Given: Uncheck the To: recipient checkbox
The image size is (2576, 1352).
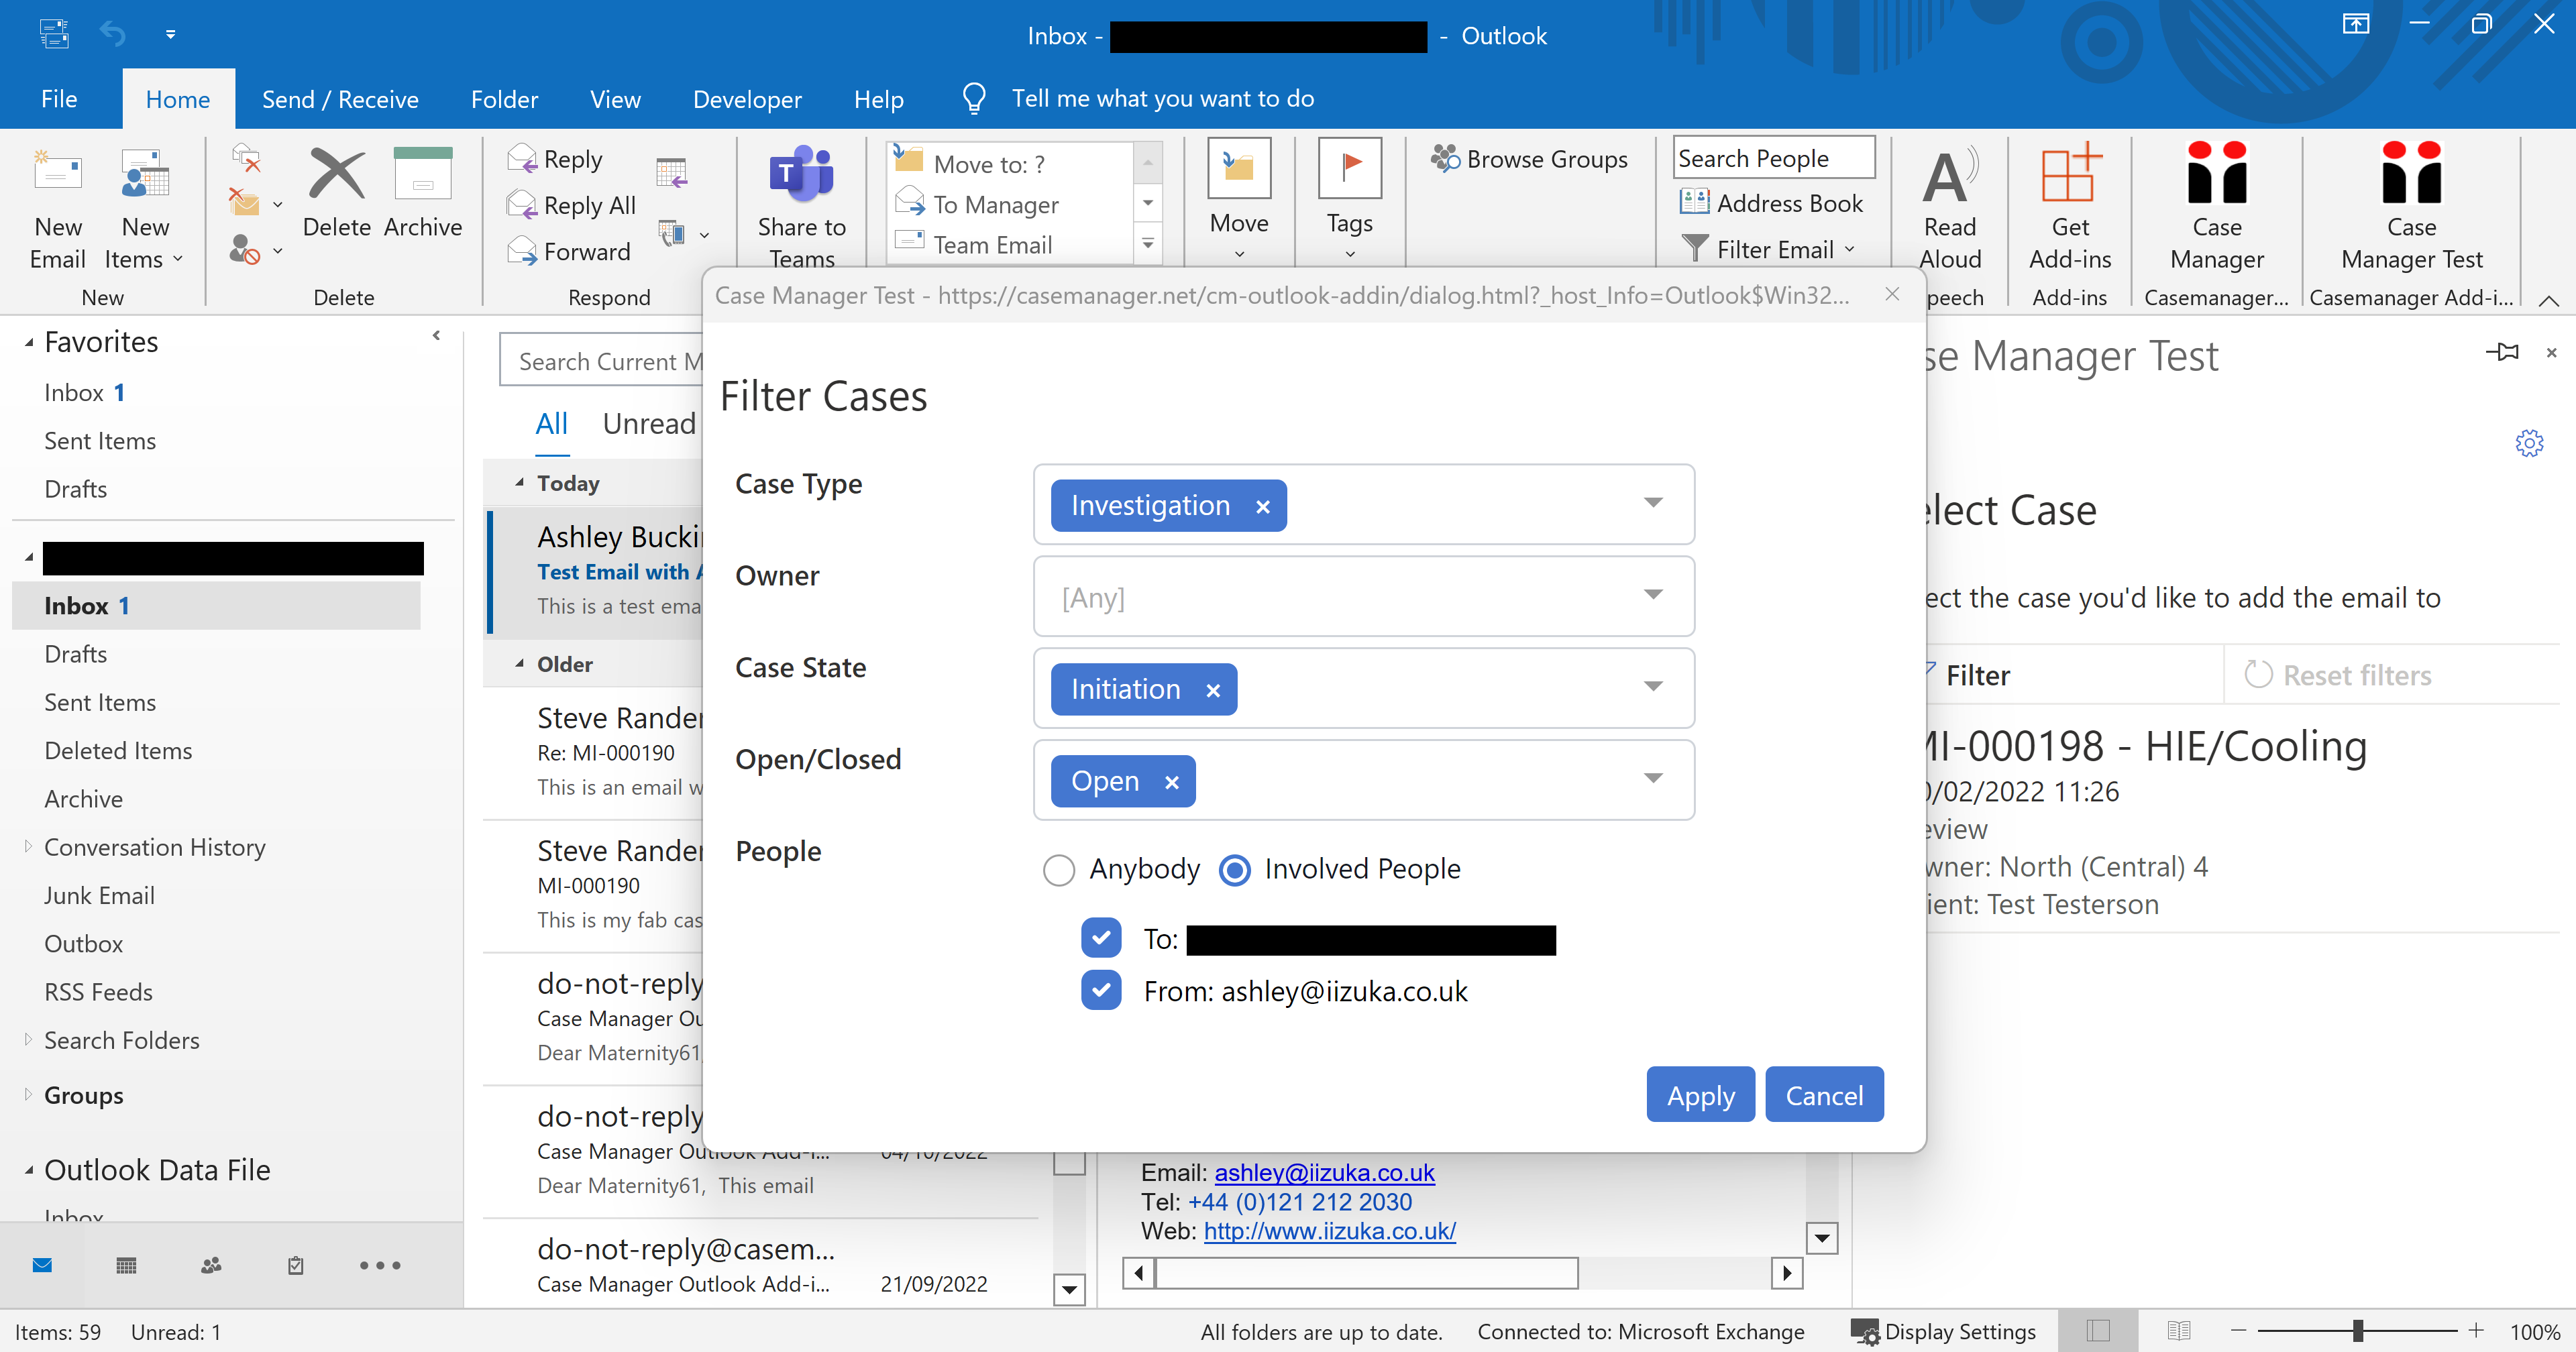Looking at the screenshot, I should [1100, 937].
